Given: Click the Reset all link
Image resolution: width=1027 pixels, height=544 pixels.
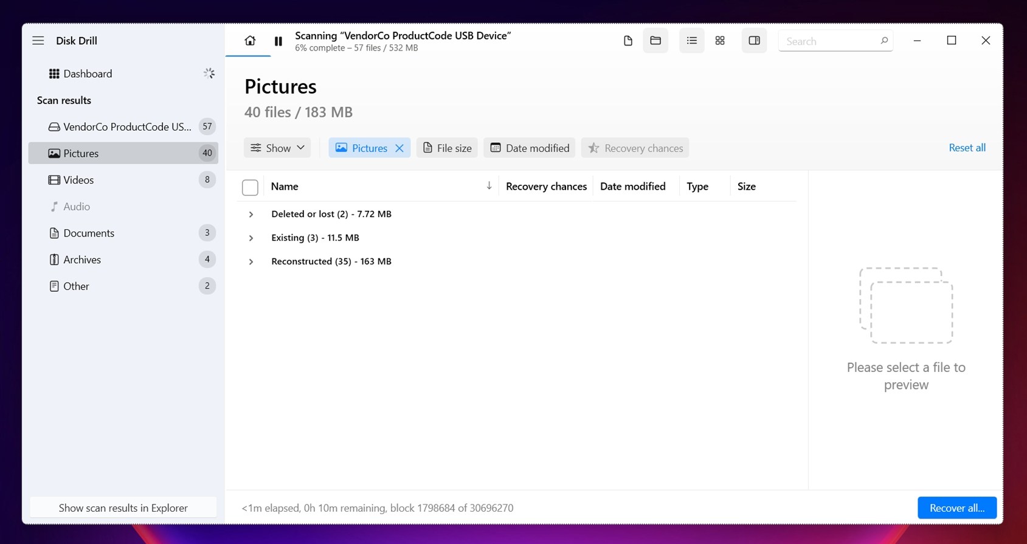Looking at the screenshot, I should [967, 148].
